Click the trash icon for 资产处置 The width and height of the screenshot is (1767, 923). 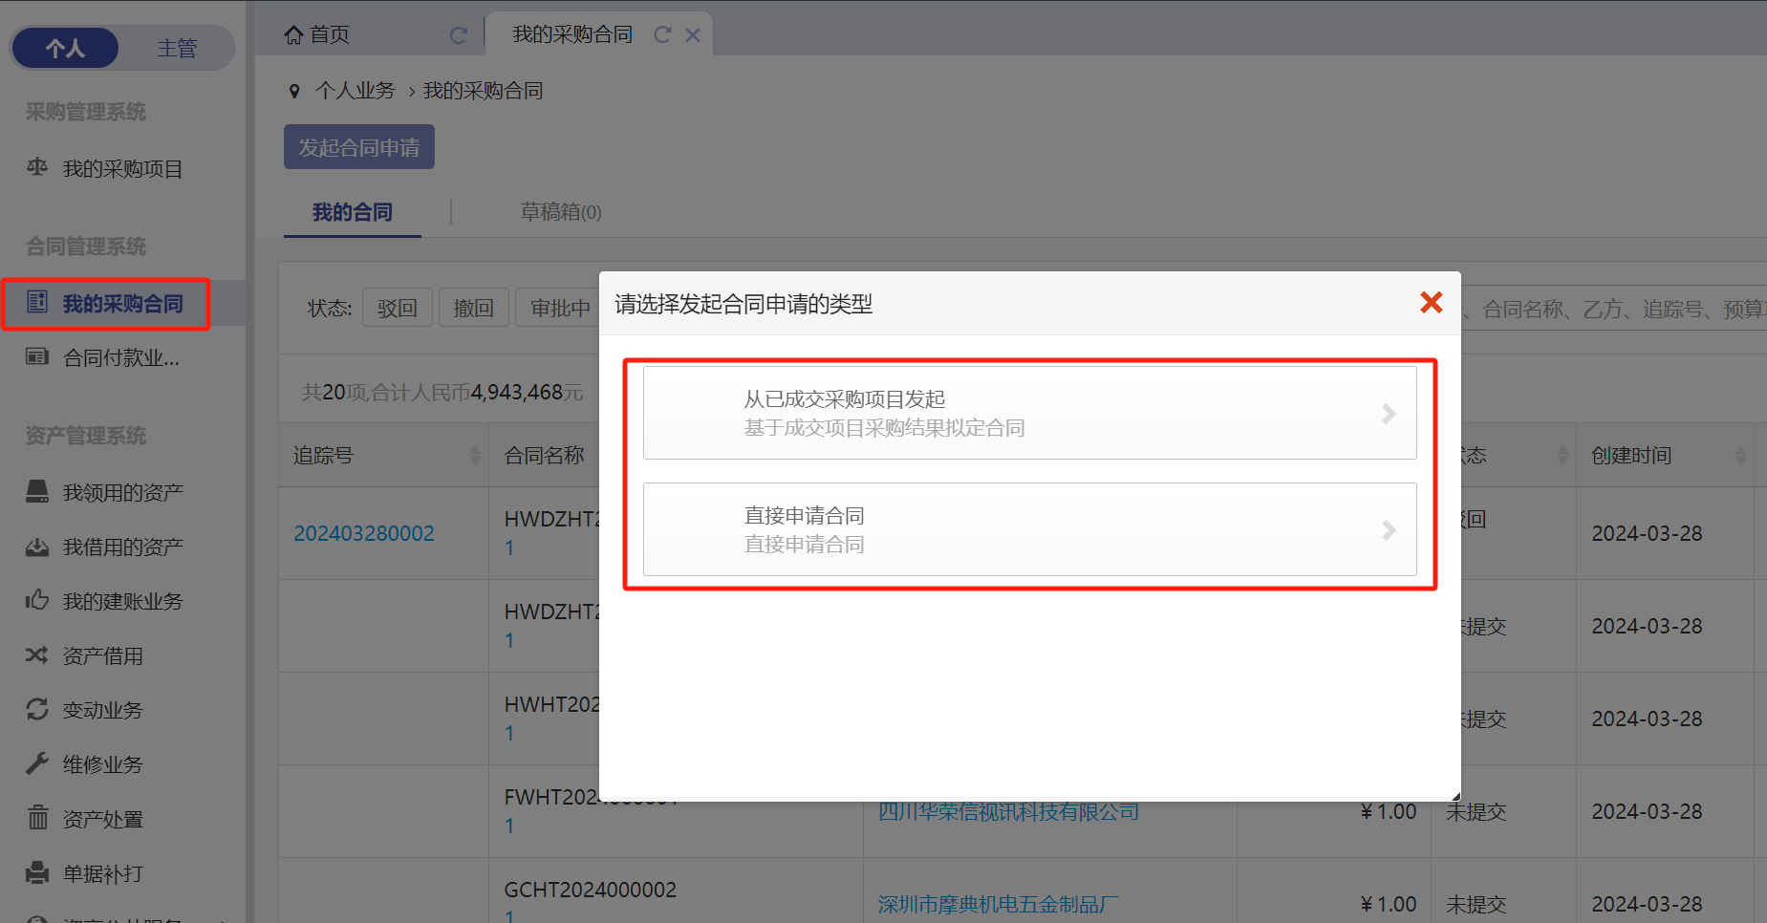37,819
